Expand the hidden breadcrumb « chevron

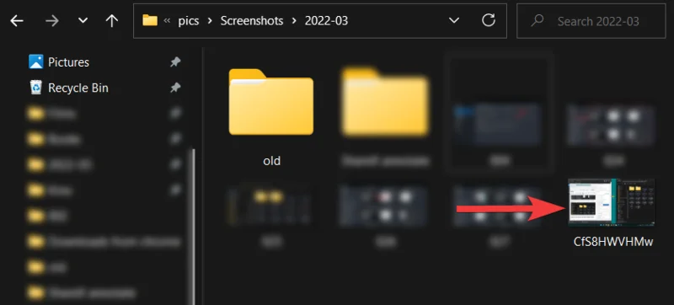click(167, 20)
